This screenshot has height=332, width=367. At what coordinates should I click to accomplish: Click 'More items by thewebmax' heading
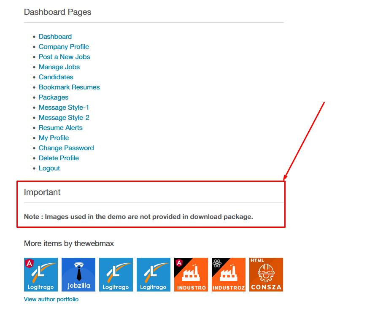pos(69,243)
